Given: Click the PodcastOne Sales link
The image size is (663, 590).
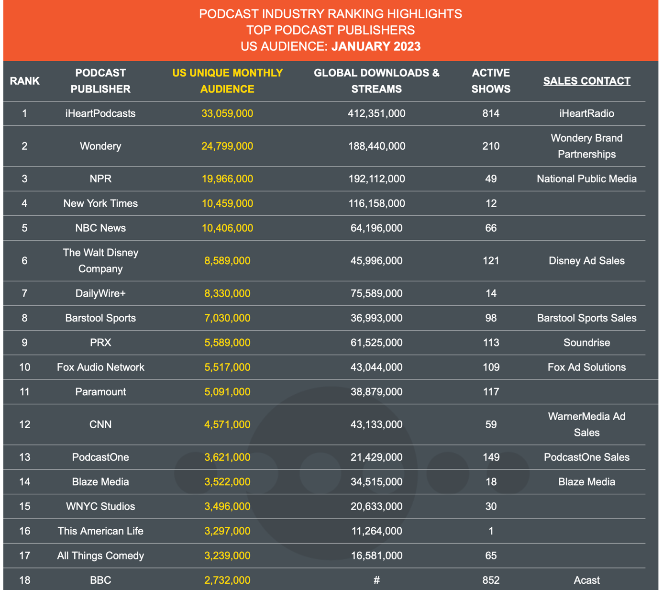Looking at the screenshot, I should pyautogui.click(x=586, y=457).
